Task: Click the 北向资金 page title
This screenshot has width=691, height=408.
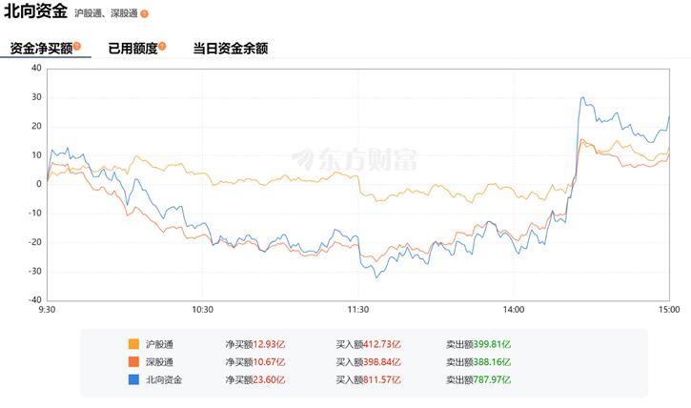Action: click(35, 12)
